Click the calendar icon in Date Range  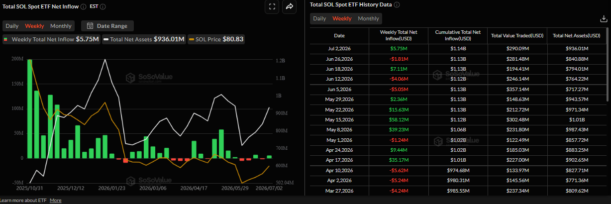[x=90, y=26]
